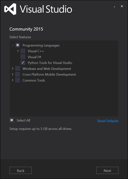
Task: Uncheck Python Tools for Visual Studio
Action: tap(23, 63)
